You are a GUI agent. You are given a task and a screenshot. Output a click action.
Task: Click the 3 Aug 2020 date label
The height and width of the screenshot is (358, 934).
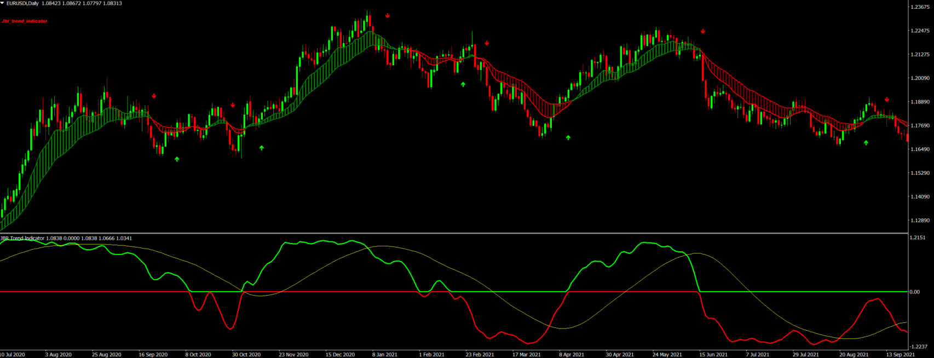click(x=59, y=355)
